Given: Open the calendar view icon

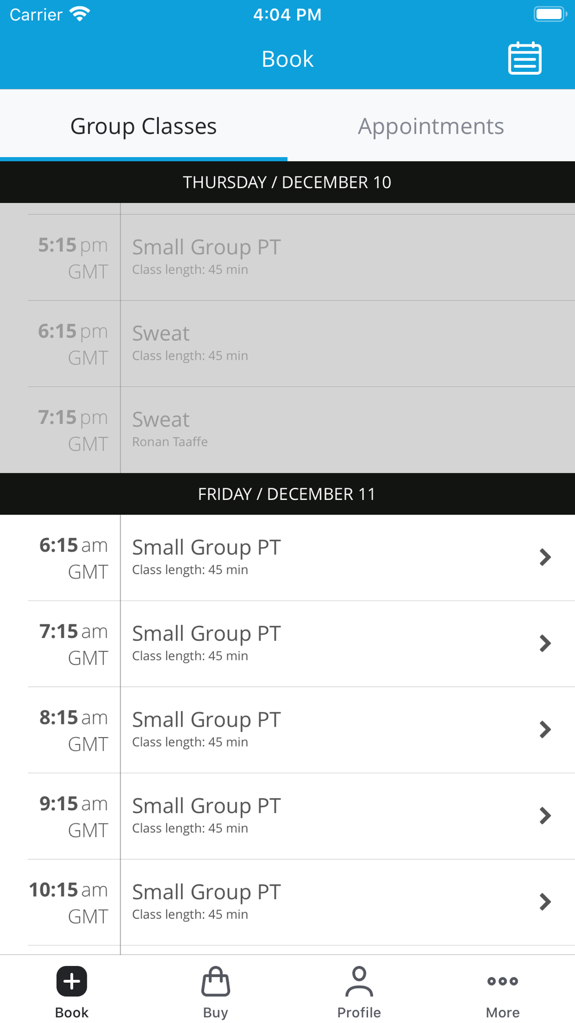Looking at the screenshot, I should pos(524,59).
